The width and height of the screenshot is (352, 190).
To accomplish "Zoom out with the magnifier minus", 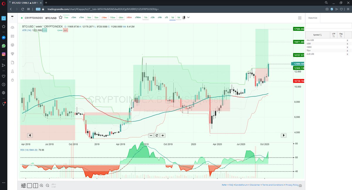I will point(48,185).
